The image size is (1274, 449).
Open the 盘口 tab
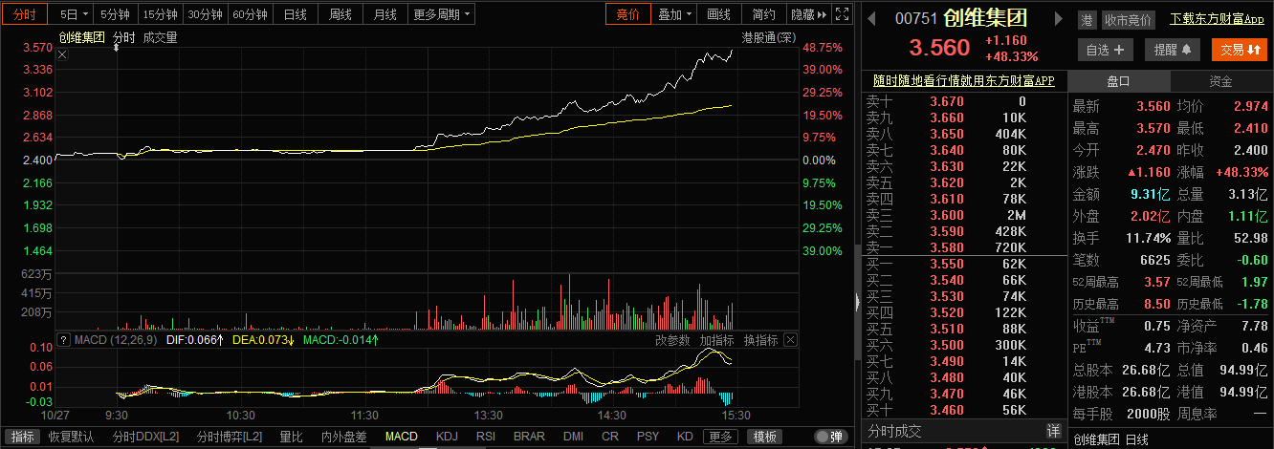tap(1118, 81)
